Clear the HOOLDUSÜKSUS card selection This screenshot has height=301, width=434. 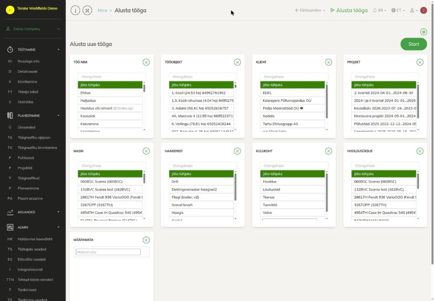[420, 151]
